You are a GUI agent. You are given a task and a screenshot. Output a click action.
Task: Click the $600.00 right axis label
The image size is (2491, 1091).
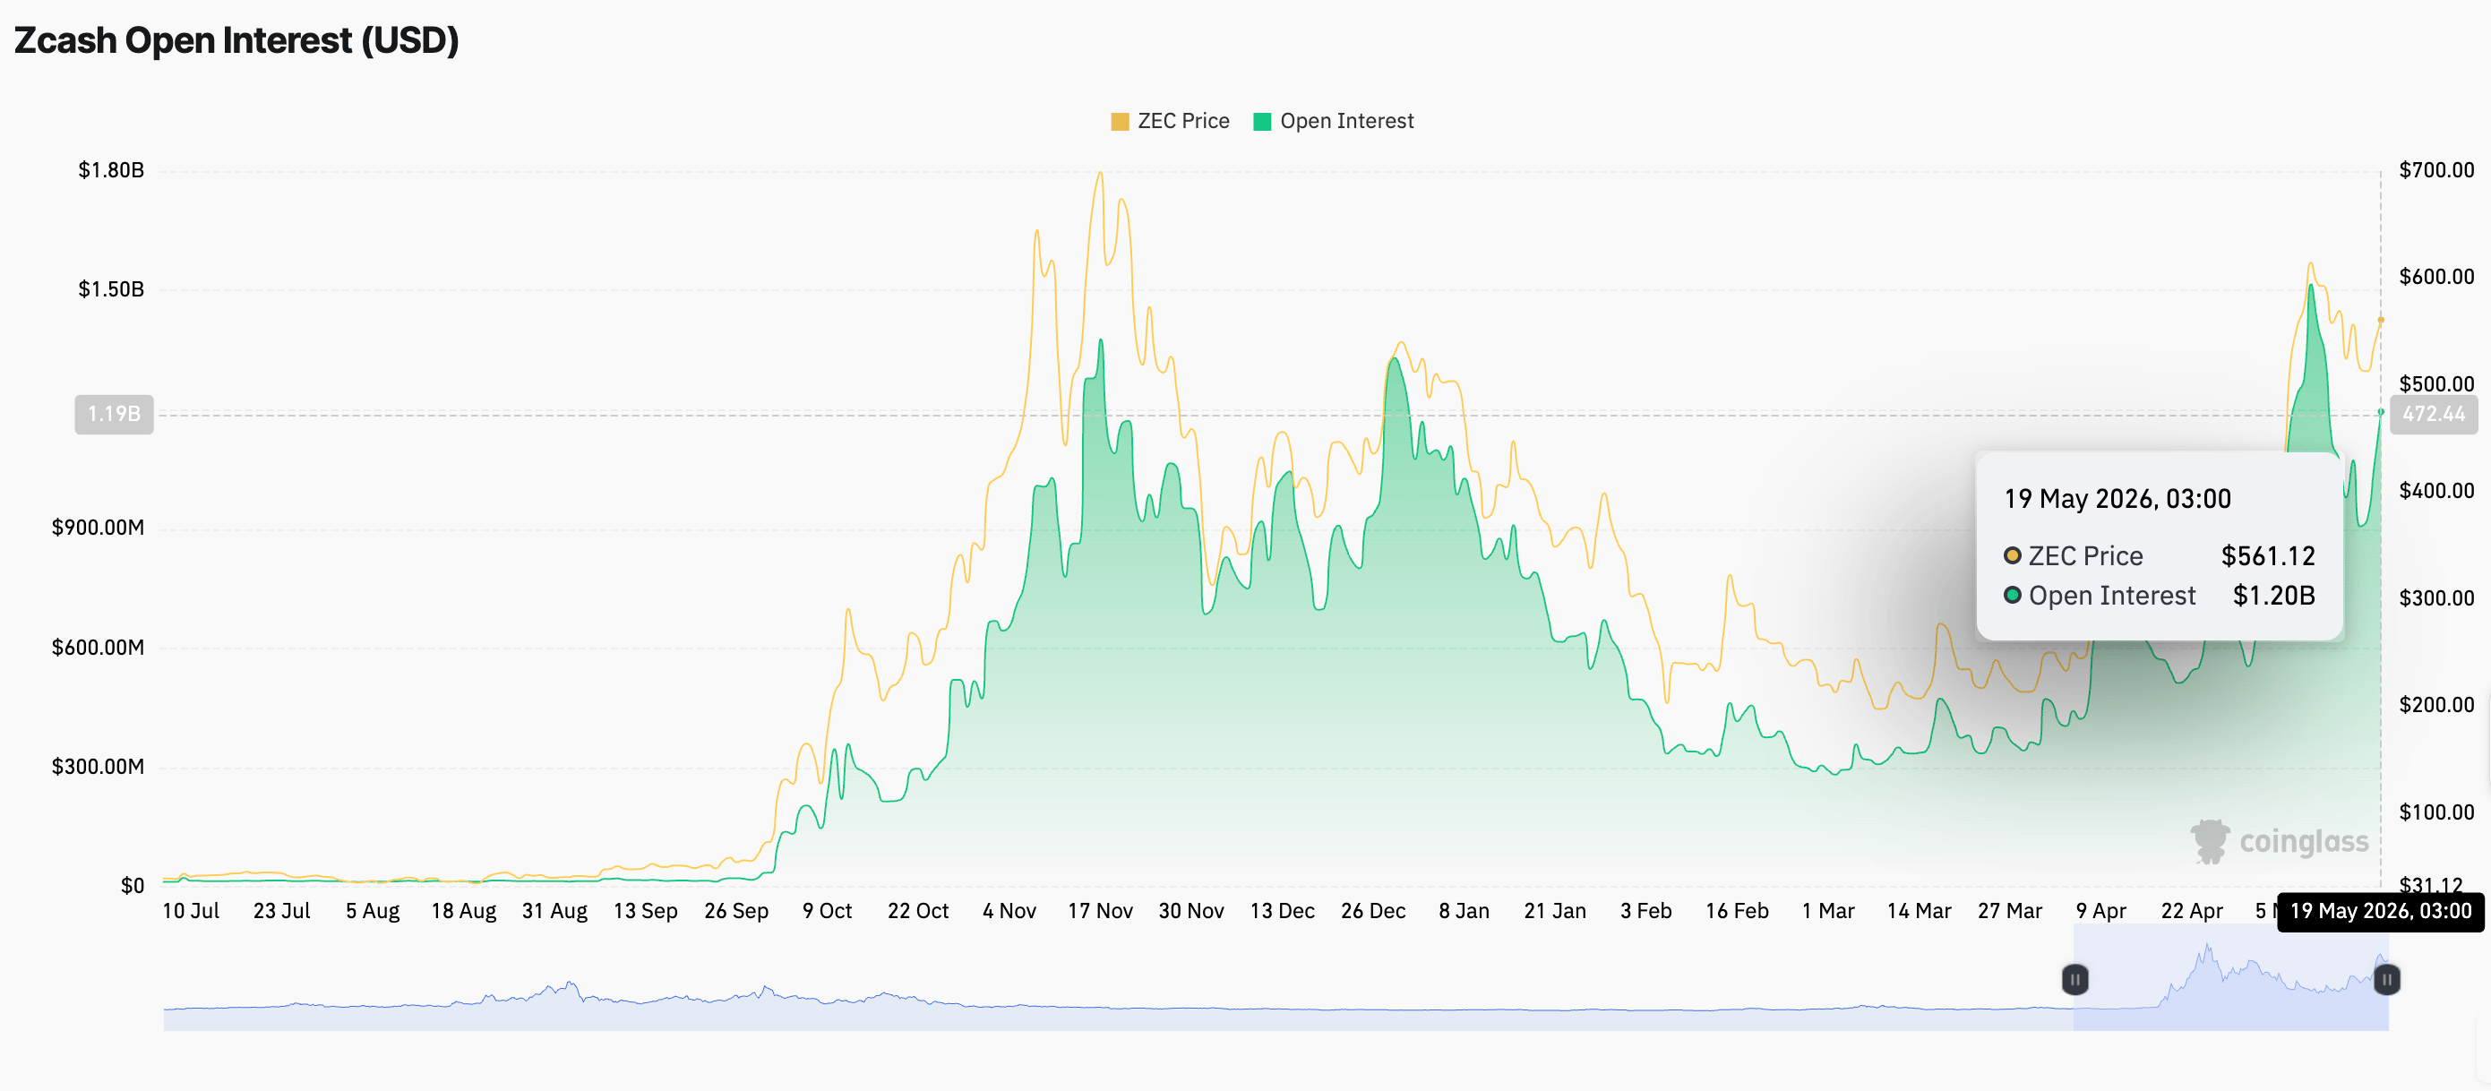coord(2437,277)
